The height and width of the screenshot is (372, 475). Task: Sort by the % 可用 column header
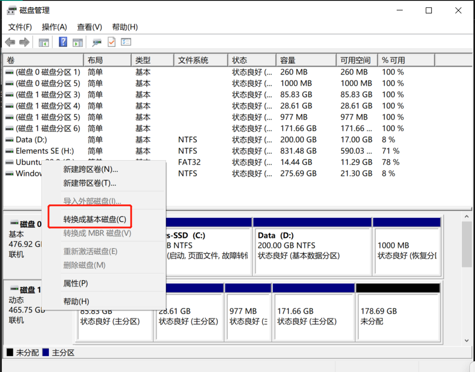406,60
